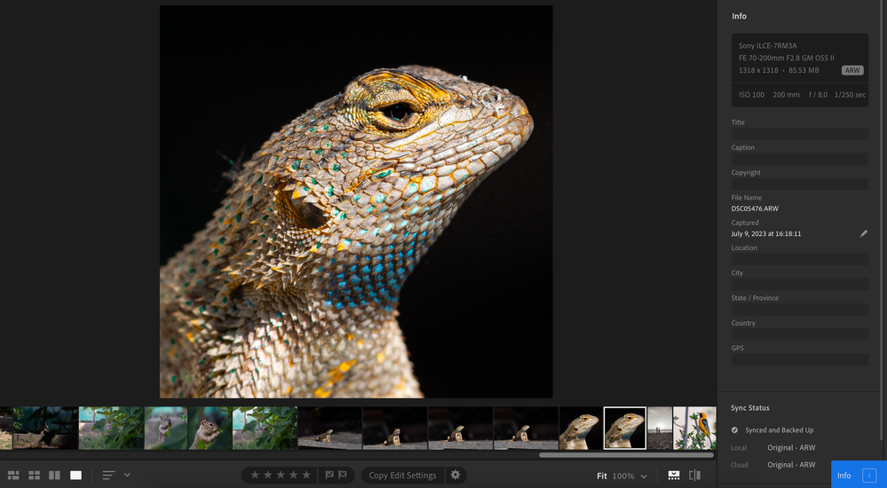This screenshot has width=887, height=488.
Task: Toggle show original before/after view
Action: coord(695,476)
